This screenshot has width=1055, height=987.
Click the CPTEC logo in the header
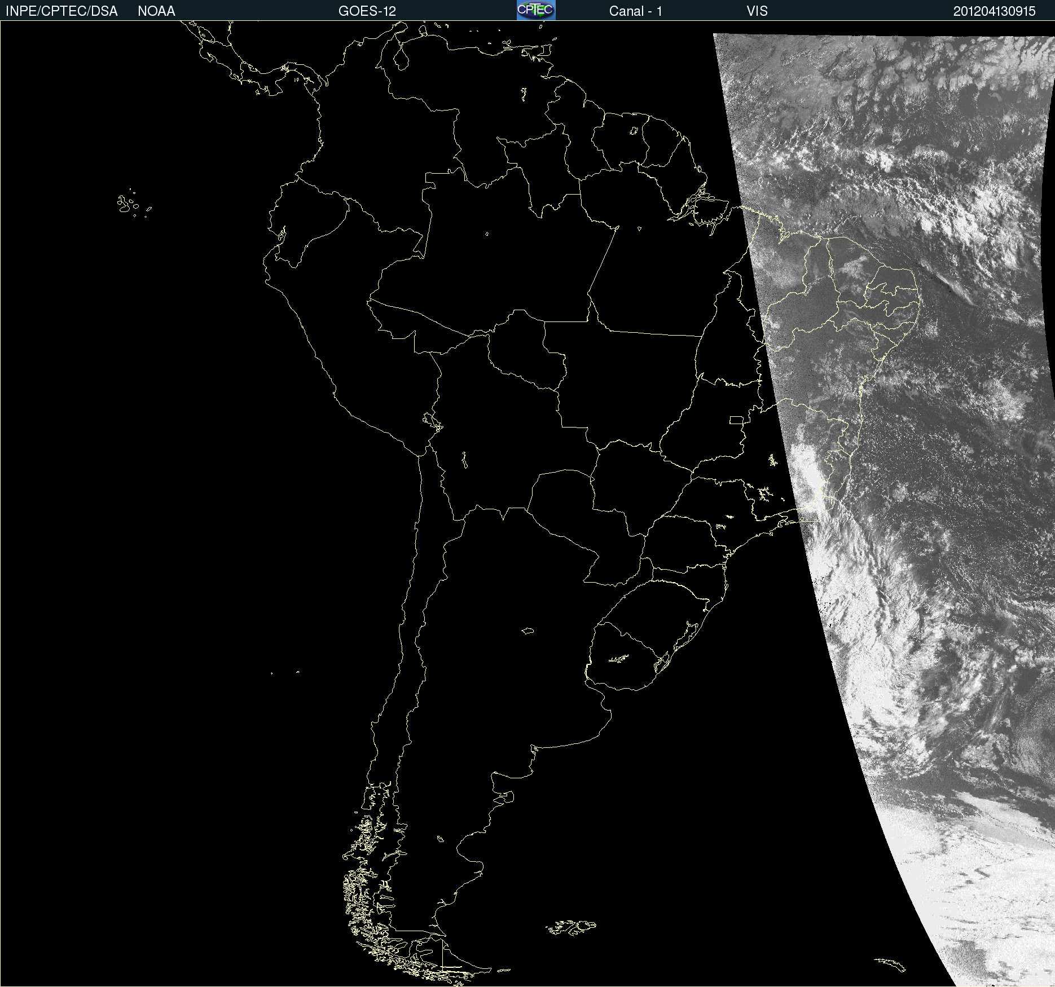536,10
